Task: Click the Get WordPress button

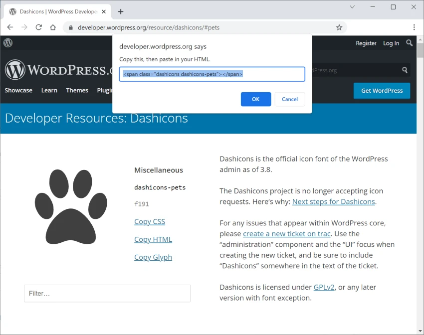Action: click(x=382, y=91)
